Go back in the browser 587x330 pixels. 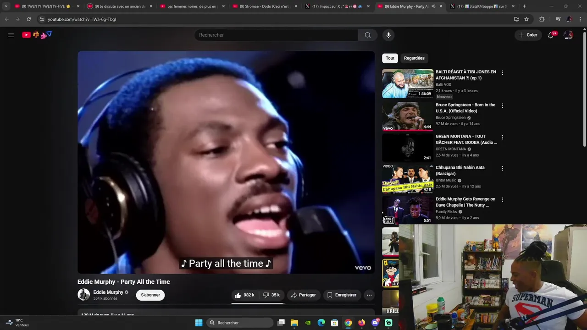[x=6, y=19]
